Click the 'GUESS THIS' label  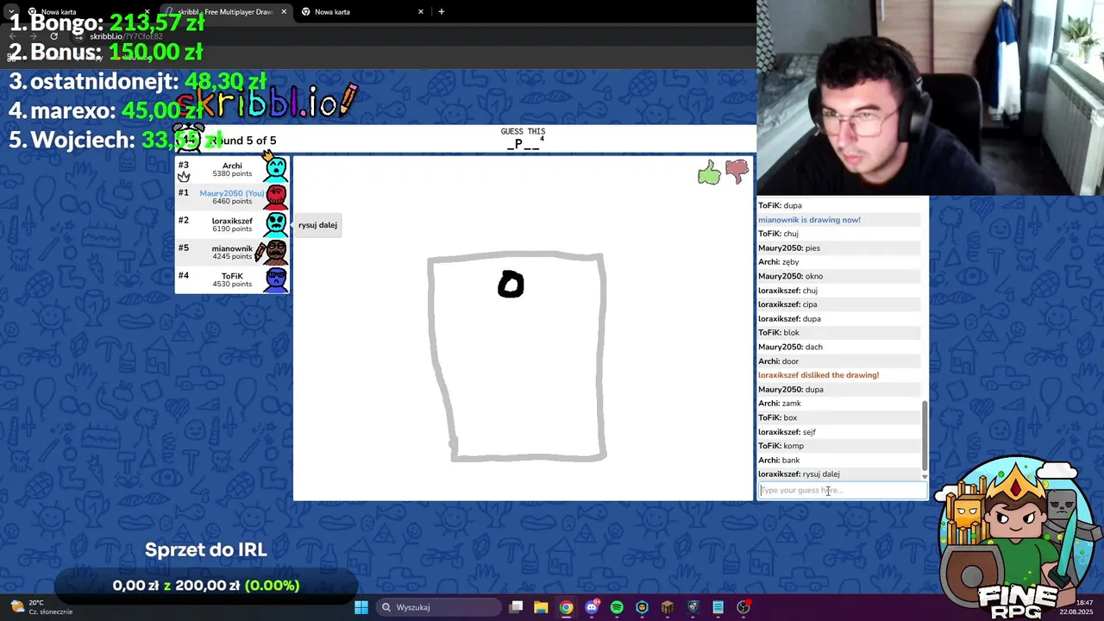coord(523,132)
